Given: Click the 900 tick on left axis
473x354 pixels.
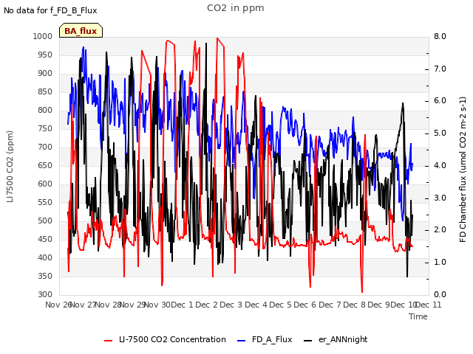Looking at the screenshot, I should coord(45,73).
